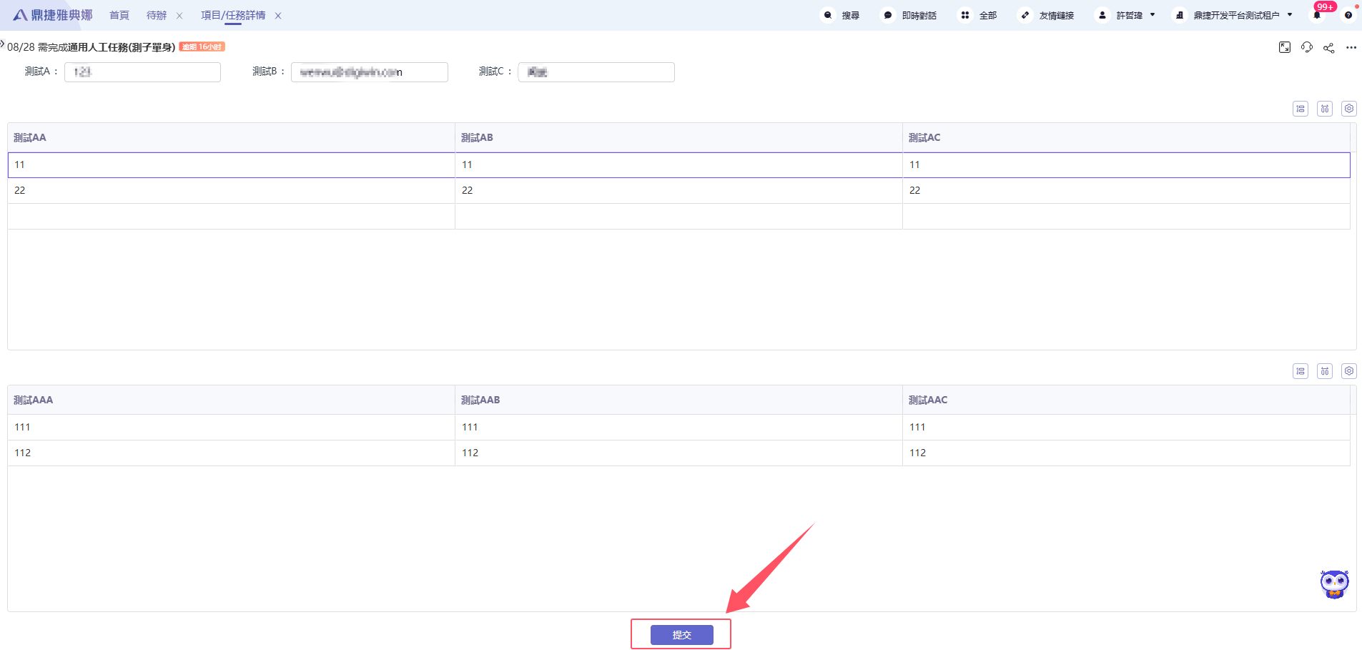
Task: Click the 提交 submit button
Action: (x=682, y=635)
